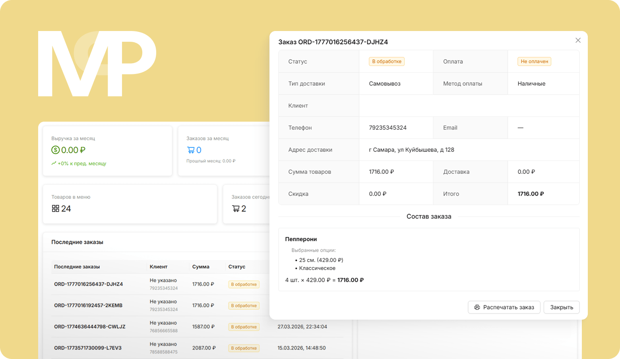Click the Пепперони item title
This screenshot has height=359, width=620.
301,239
